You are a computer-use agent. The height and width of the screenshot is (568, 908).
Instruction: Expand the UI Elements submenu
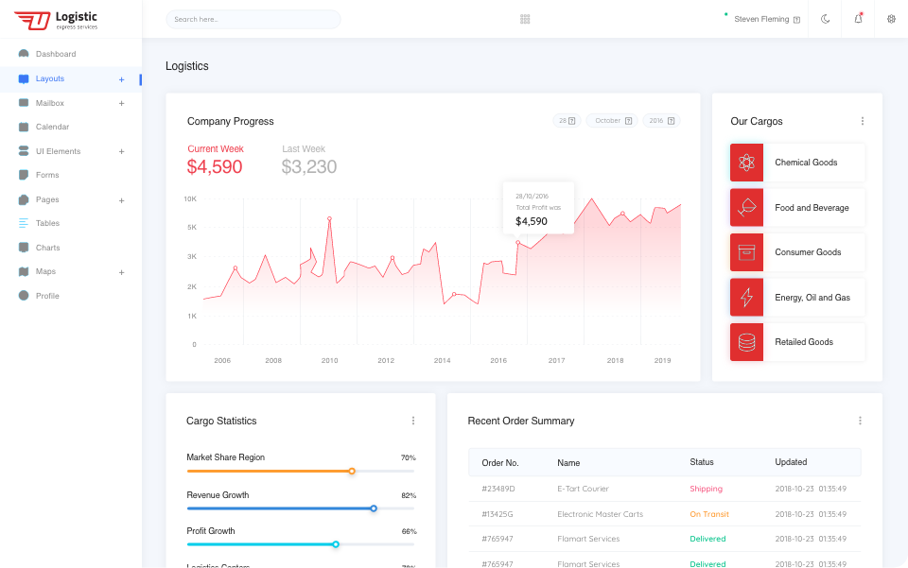click(x=121, y=151)
